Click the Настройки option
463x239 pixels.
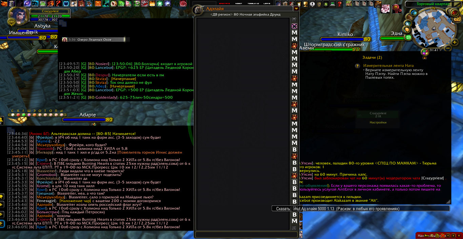click(378, 122)
